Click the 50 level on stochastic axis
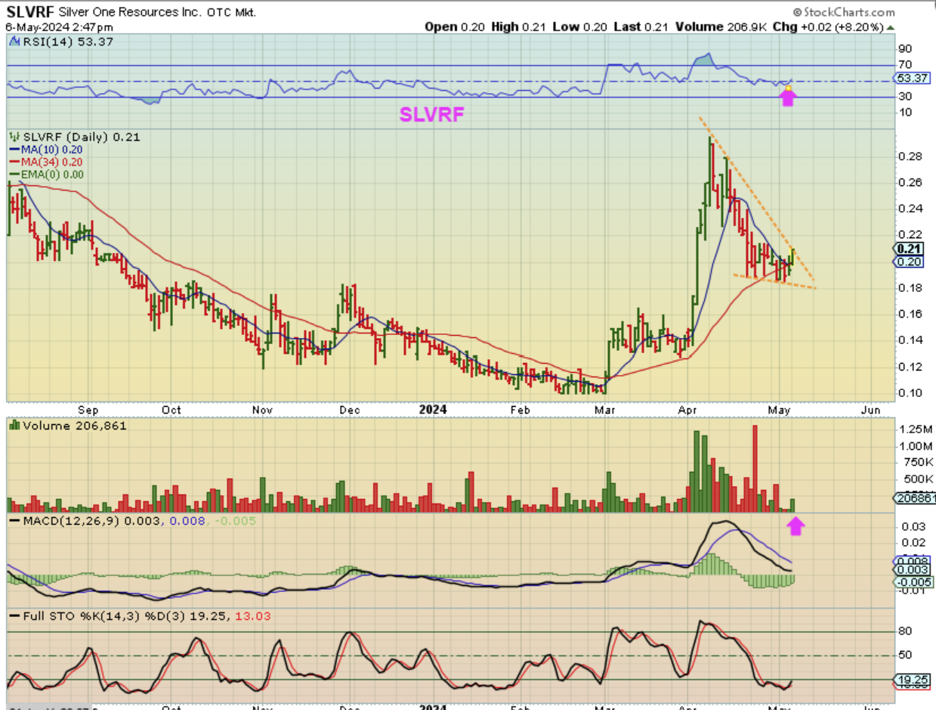 [904, 656]
